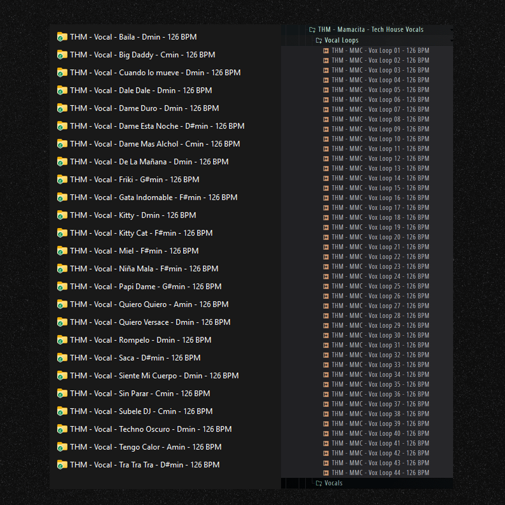Click audio file icon of Vox Loop 22
This screenshot has width=505, height=505.
(x=326, y=257)
